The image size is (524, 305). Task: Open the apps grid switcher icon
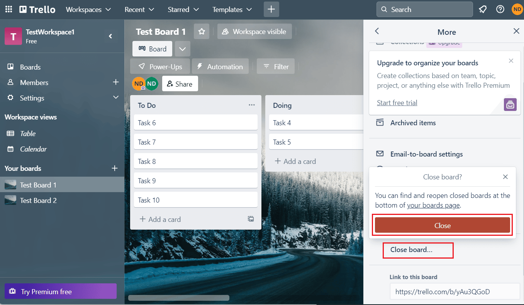coord(8,9)
